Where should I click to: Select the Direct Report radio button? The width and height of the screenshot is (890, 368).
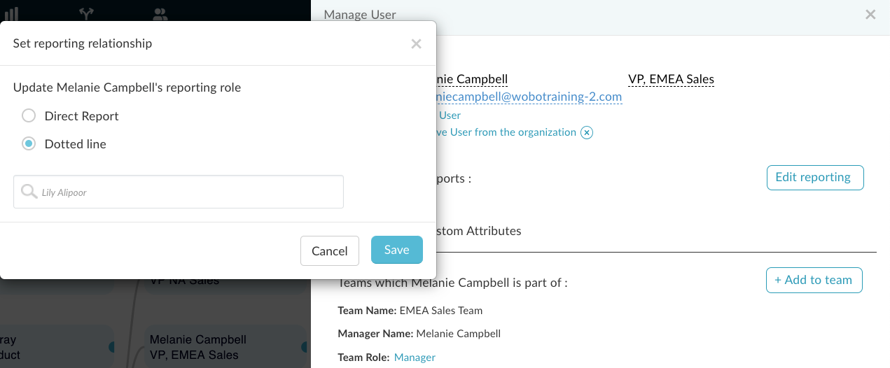[x=29, y=116]
